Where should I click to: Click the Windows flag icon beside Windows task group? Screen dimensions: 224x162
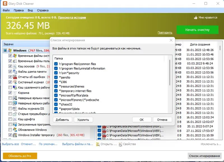click(10, 50)
